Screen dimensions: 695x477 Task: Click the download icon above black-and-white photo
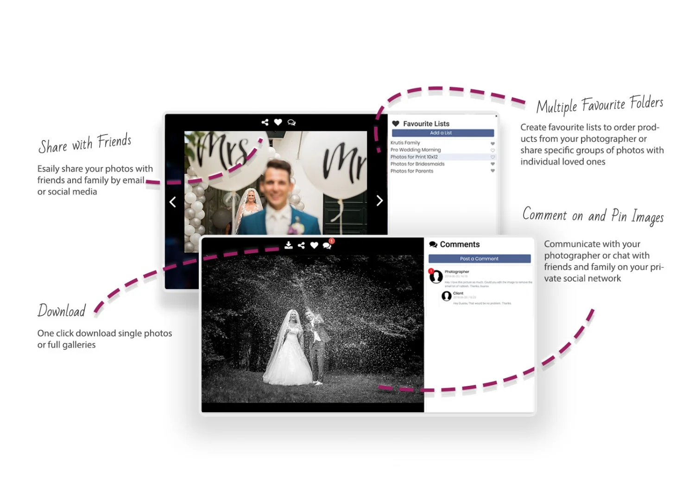[x=288, y=245]
